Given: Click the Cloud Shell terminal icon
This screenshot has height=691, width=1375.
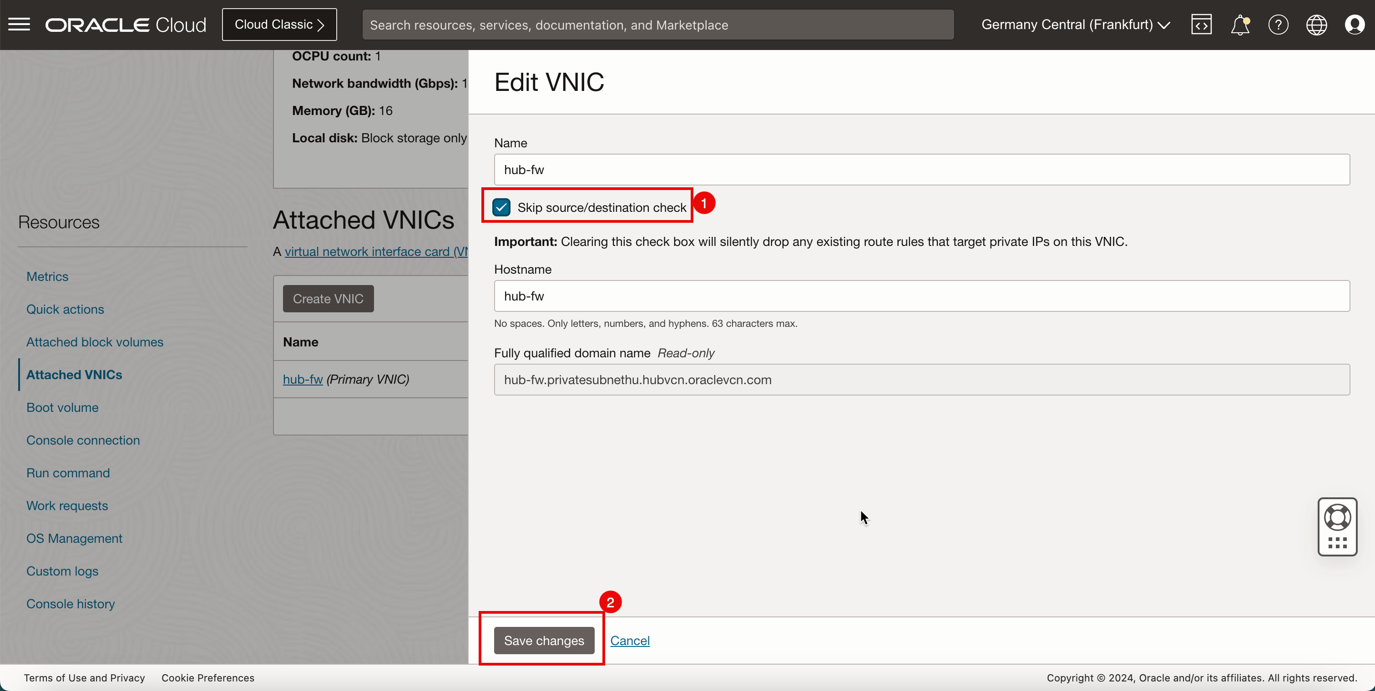Looking at the screenshot, I should [1202, 24].
